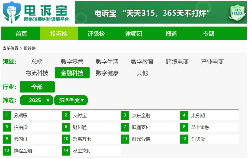
Task: Choose the 数字生活 domain
Action: click(x=107, y=62)
